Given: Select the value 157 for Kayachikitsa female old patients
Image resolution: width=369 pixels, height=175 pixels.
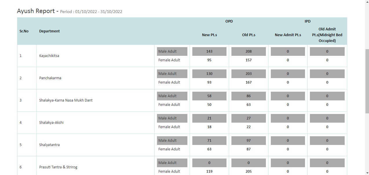Looking at the screenshot, I should click(249, 60).
